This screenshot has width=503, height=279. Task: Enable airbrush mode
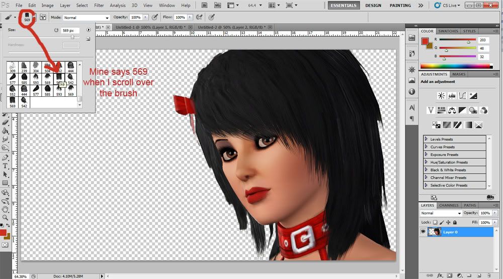click(200, 17)
